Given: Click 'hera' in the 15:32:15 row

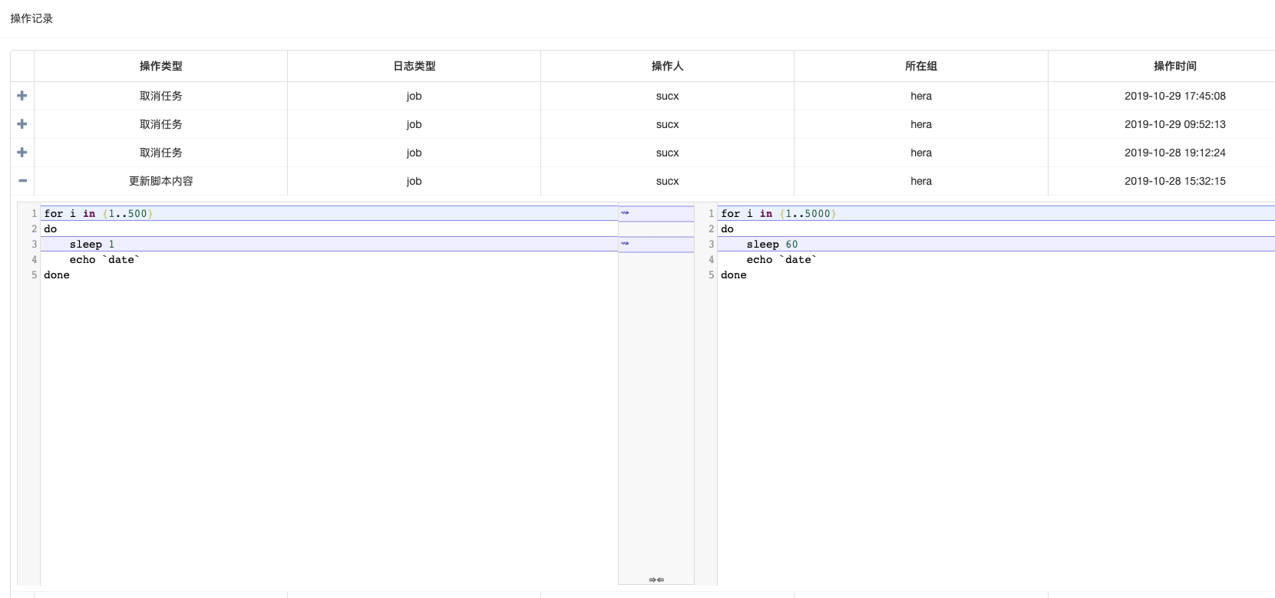Looking at the screenshot, I should click(921, 181).
